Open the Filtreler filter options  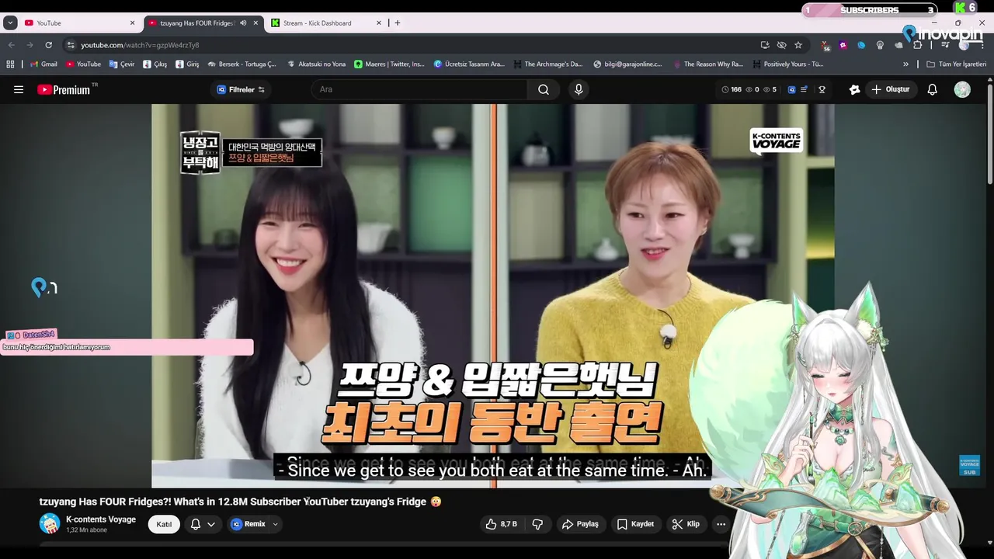(x=241, y=89)
